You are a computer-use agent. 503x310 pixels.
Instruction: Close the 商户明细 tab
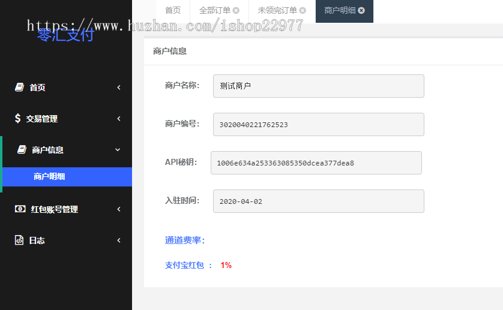361,11
